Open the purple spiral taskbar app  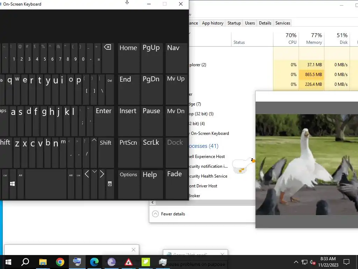point(112,262)
